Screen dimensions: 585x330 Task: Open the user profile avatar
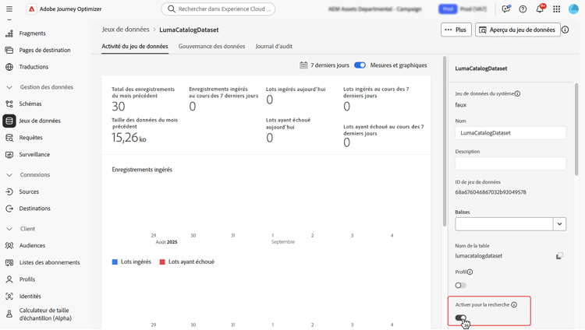[573, 9]
